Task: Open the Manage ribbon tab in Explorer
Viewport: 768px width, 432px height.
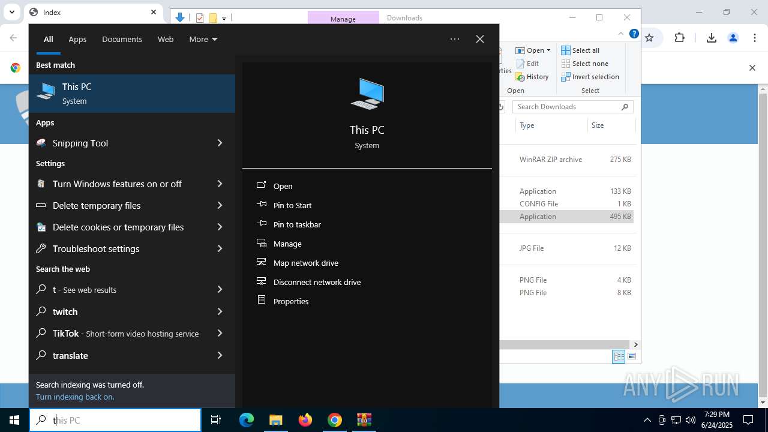Action: [x=343, y=19]
